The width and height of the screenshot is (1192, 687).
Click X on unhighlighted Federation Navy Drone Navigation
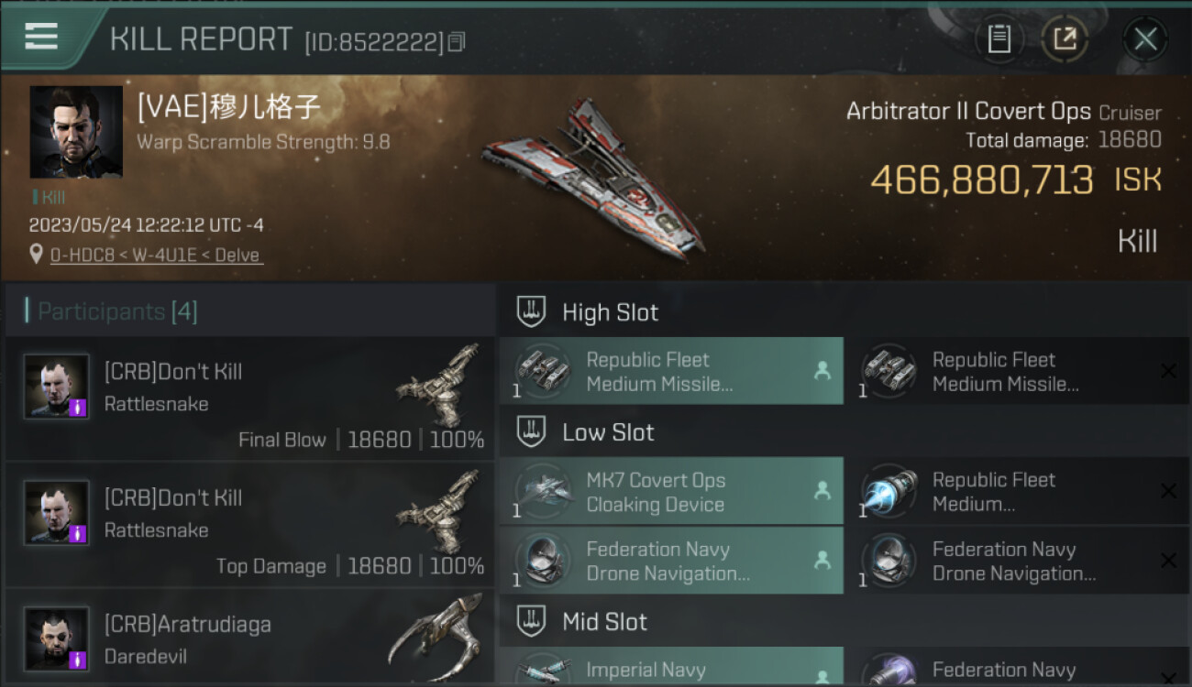[1168, 561]
